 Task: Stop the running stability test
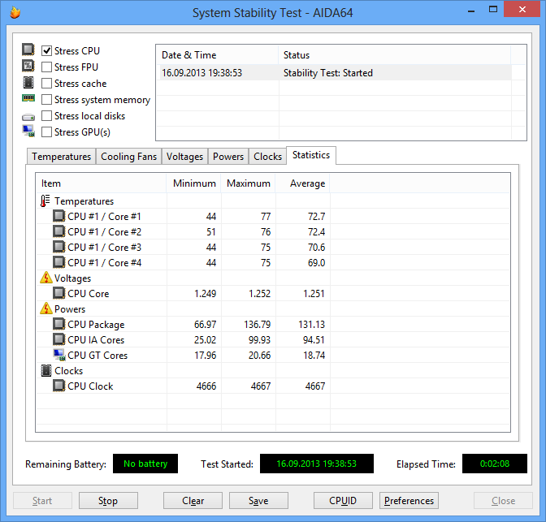click(108, 500)
